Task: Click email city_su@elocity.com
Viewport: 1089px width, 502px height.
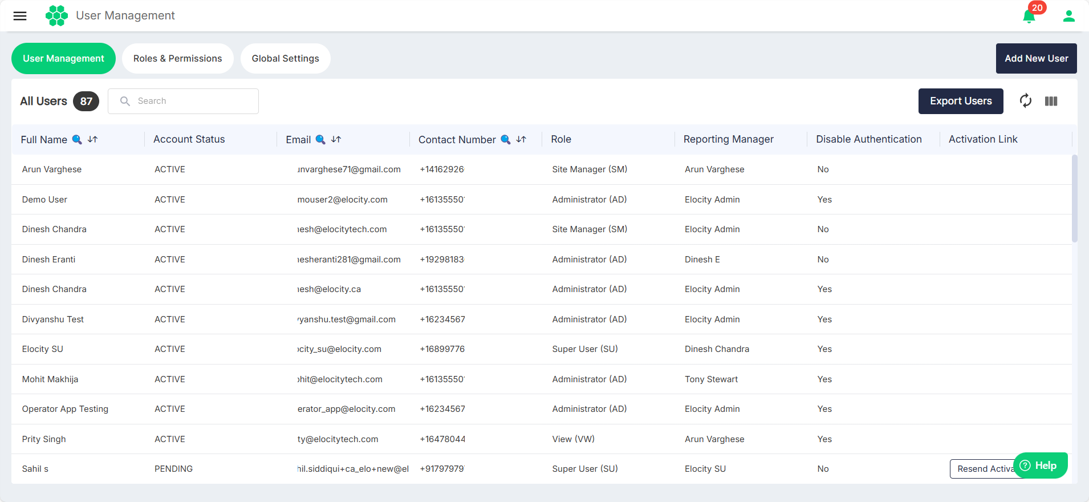Action: point(339,349)
